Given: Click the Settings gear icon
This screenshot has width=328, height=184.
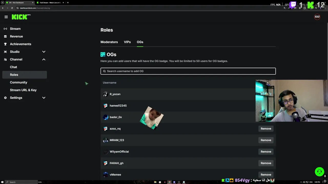Looking at the screenshot, I should point(5,98).
